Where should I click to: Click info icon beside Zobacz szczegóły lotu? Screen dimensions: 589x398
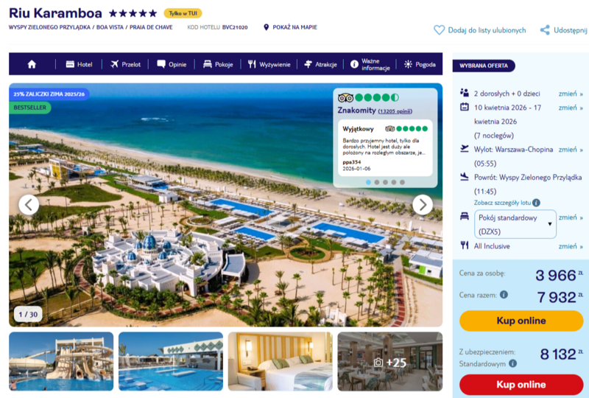pyautogui.click(x=536, y=203)
